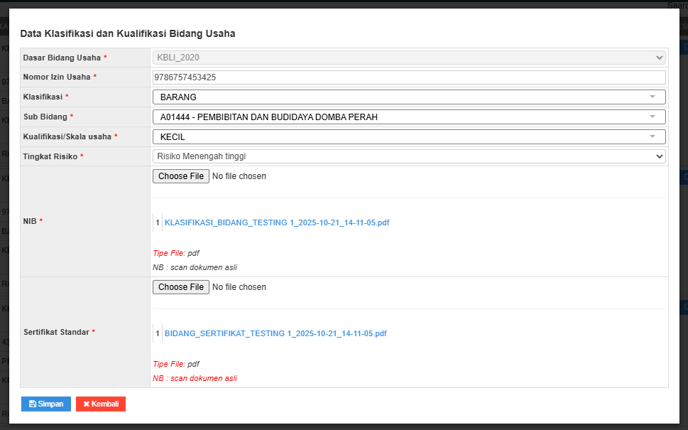Viewport: 688px width, 430px height.
Task: Click the X icon on Kembali
Action: pos(87,404)
